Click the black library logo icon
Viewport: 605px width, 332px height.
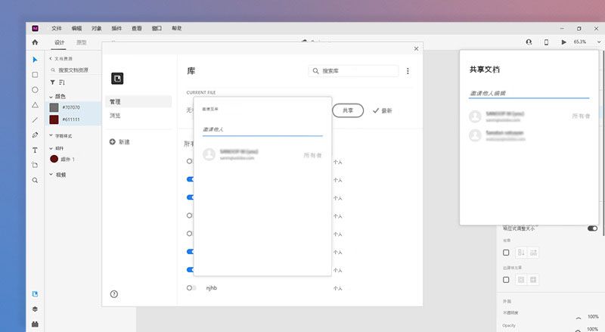[117, 79]
